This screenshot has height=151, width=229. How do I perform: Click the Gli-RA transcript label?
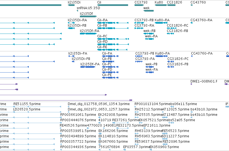102,20
